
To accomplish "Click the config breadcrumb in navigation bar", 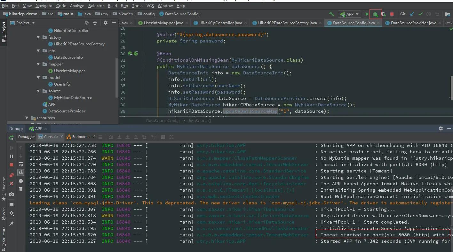I will click(x=146, y=14).
